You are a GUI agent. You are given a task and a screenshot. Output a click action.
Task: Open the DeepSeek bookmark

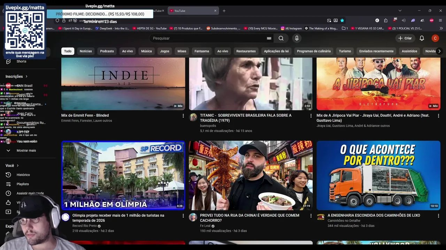[x=112, y=28]
